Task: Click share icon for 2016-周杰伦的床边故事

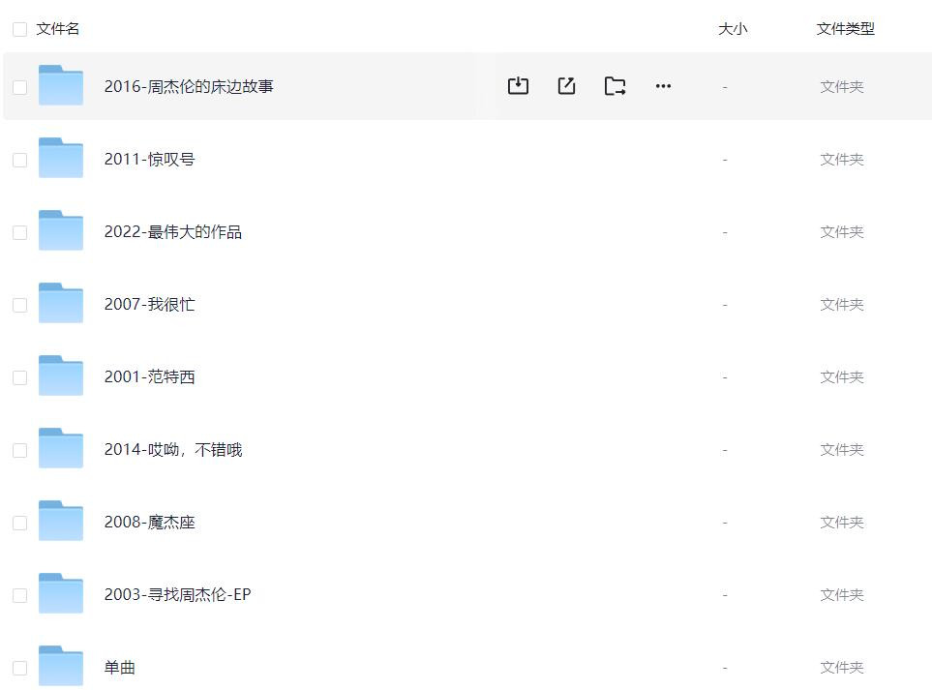Action: pos(566,85)
